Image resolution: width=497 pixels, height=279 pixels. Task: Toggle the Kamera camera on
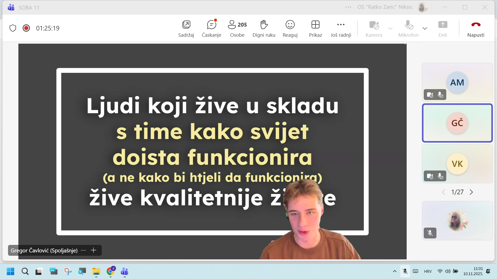(x=374, y=28)
